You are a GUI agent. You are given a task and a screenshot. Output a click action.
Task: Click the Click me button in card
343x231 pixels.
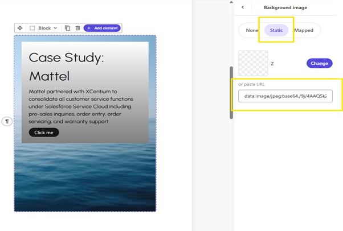tap(44, 133)
